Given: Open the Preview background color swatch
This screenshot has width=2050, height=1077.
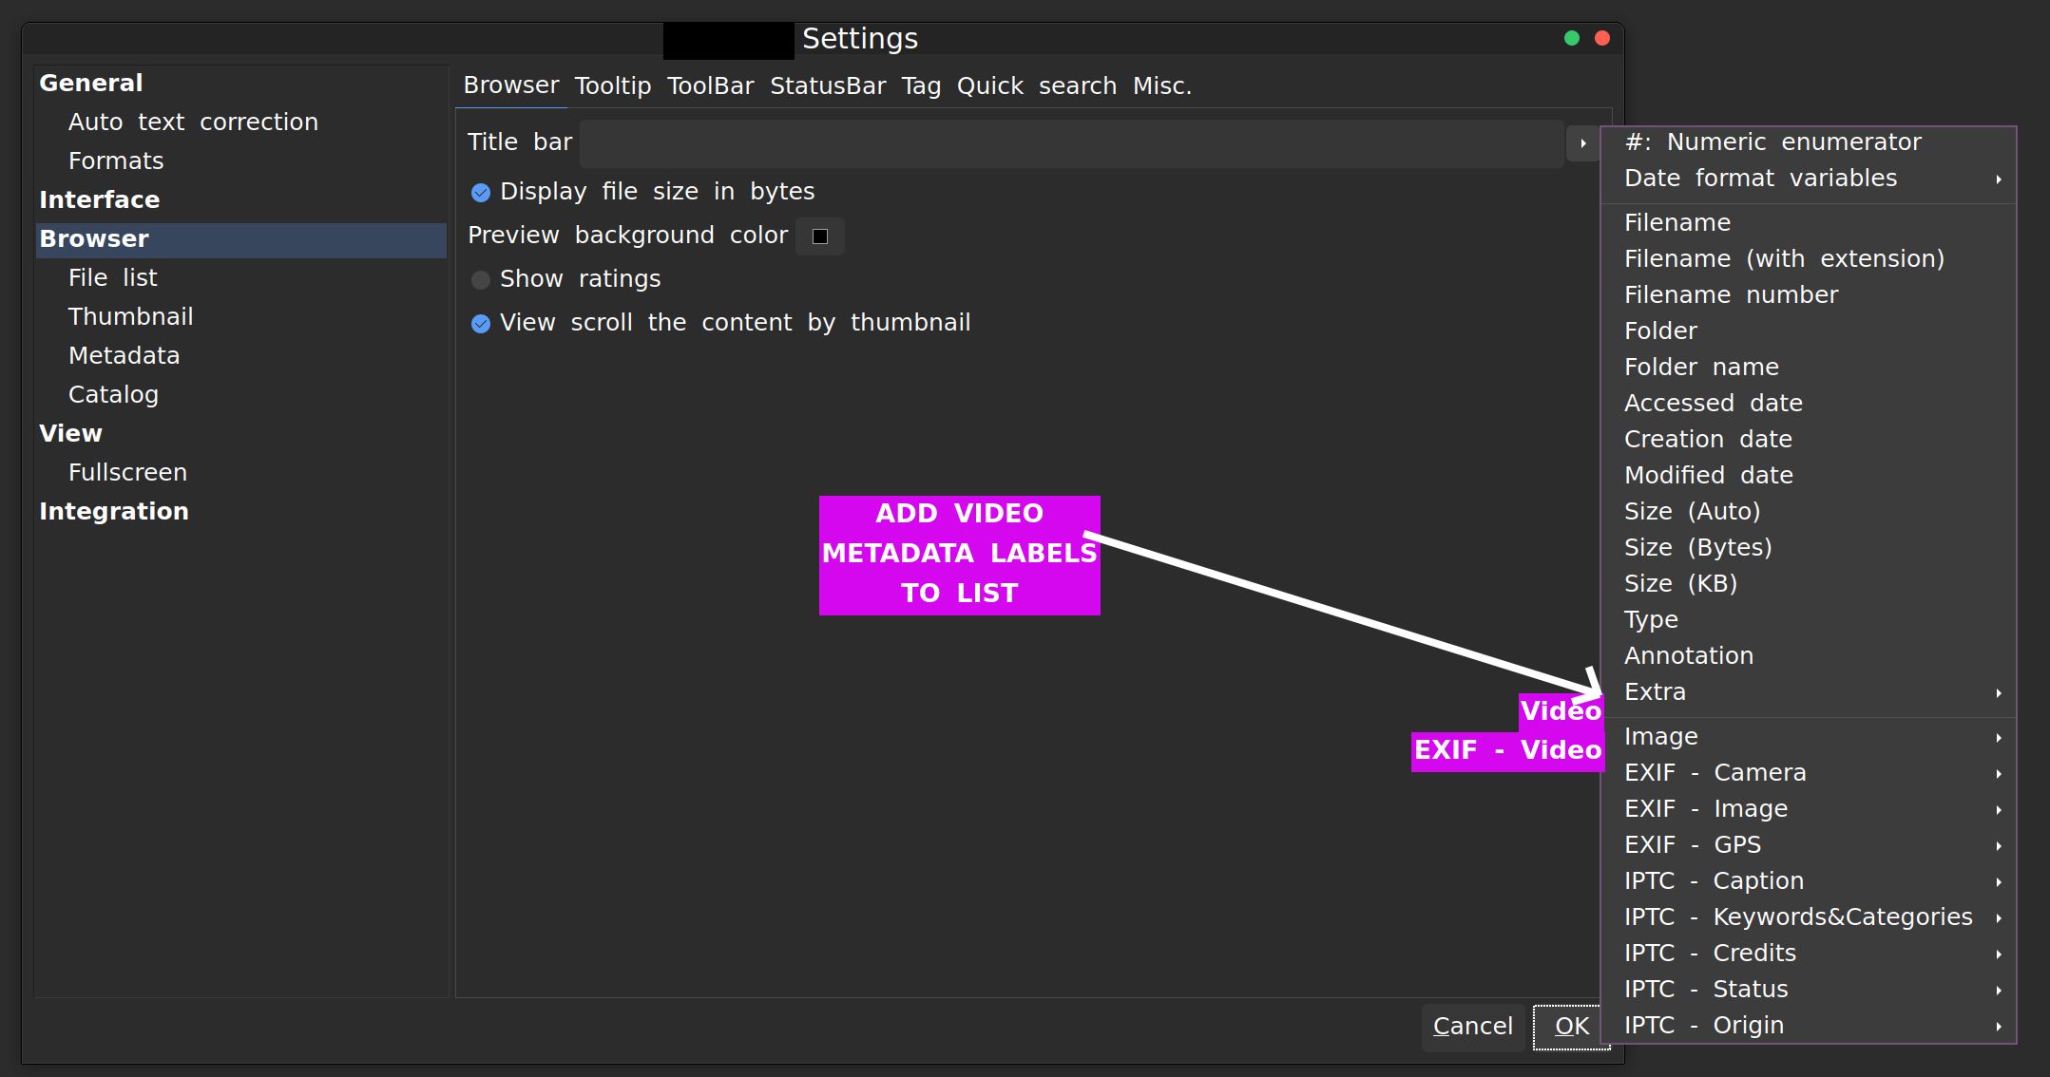Looking at the screenshot, I should 819,236.
